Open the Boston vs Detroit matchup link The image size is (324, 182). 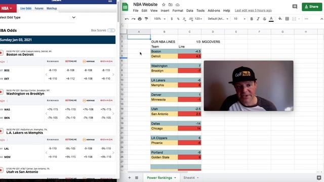click(x=20, y=55)
